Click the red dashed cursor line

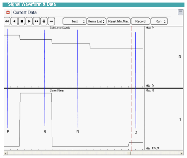pos(132,88)
